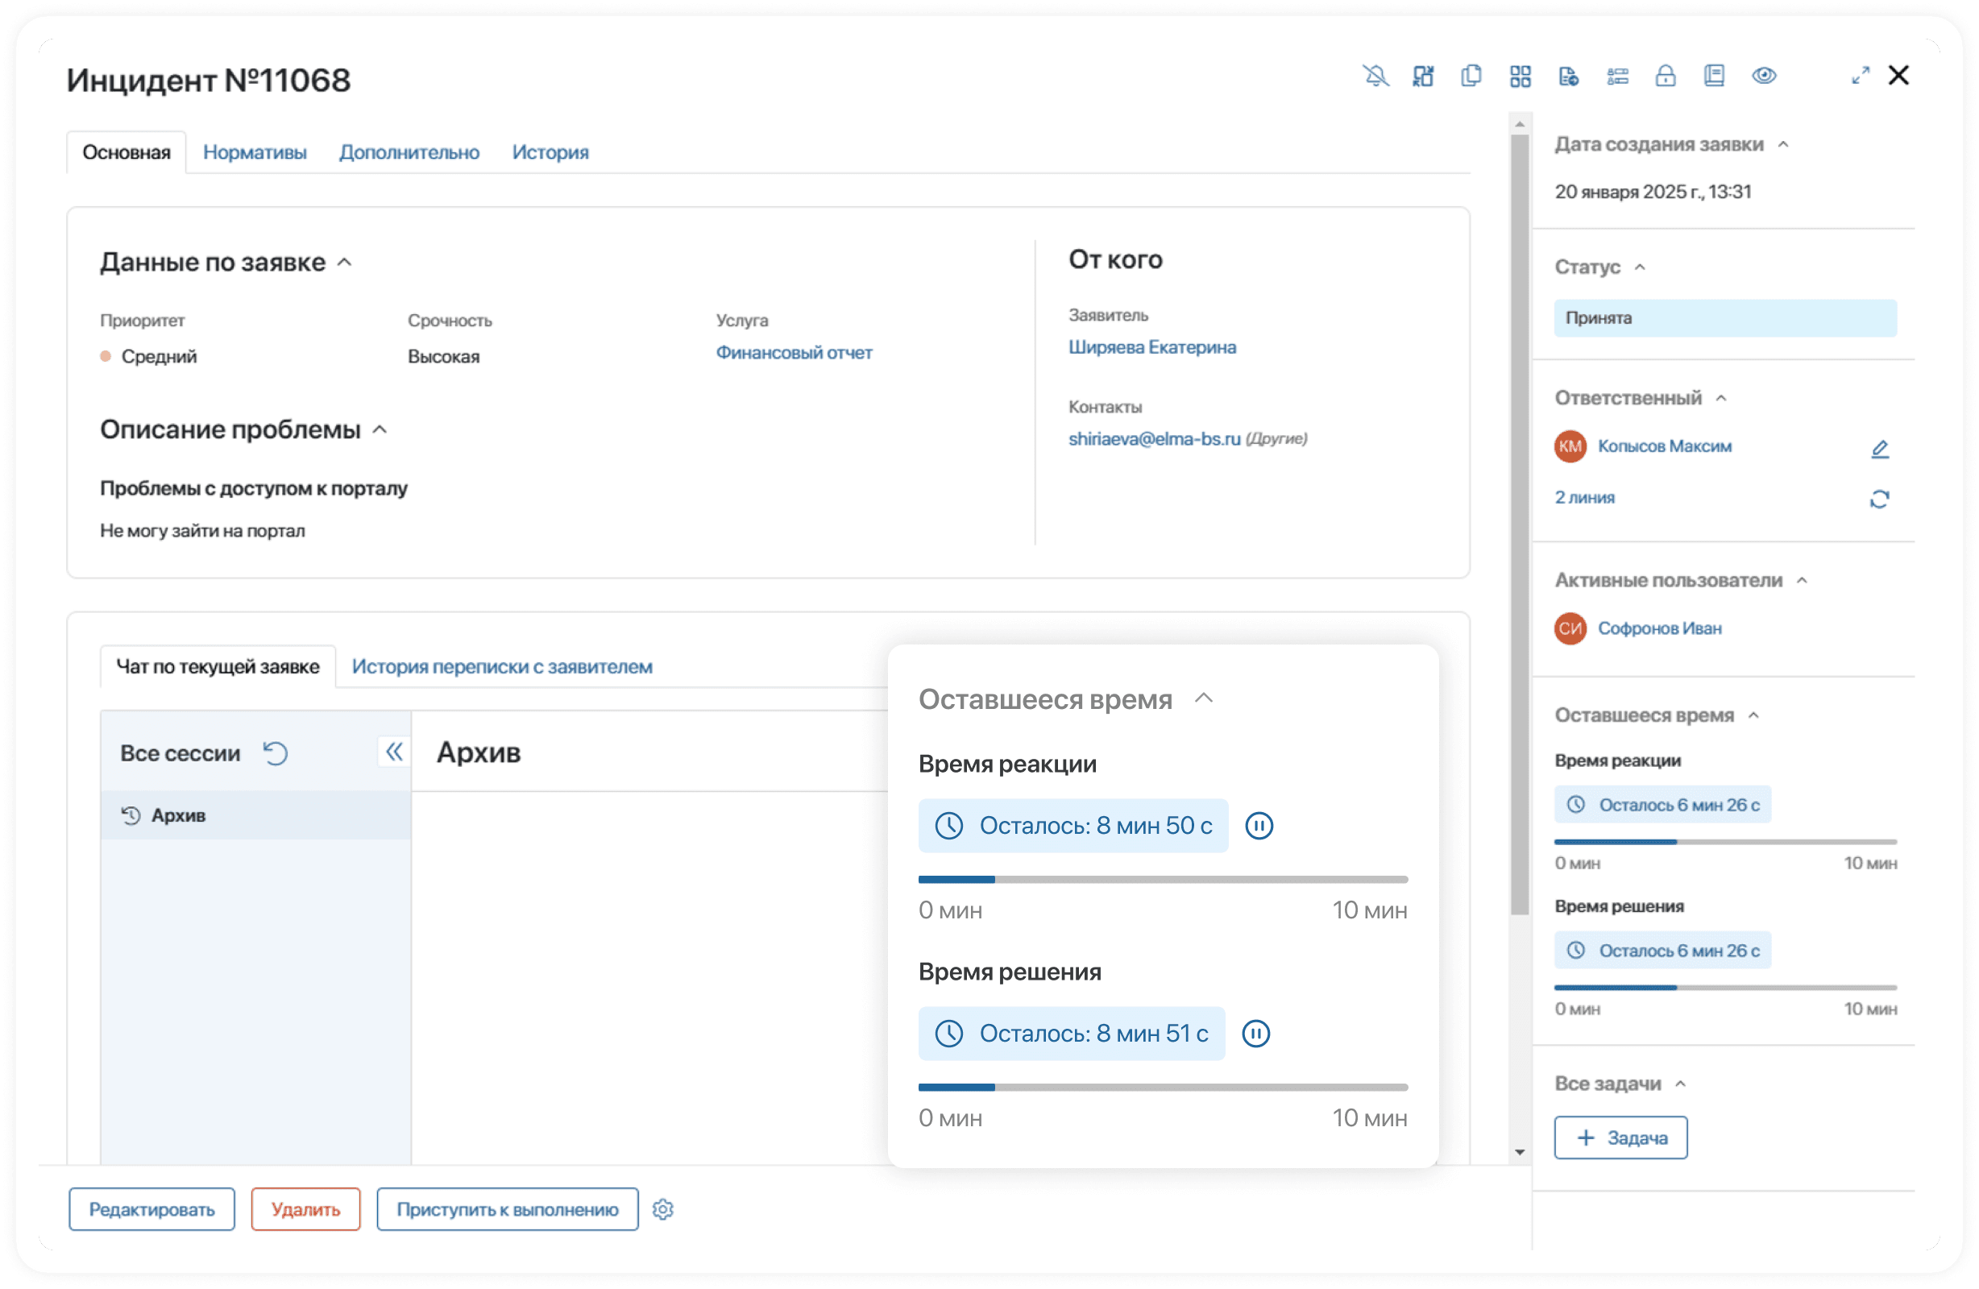Click the muted bell notifications icon

click(1375, 77)
